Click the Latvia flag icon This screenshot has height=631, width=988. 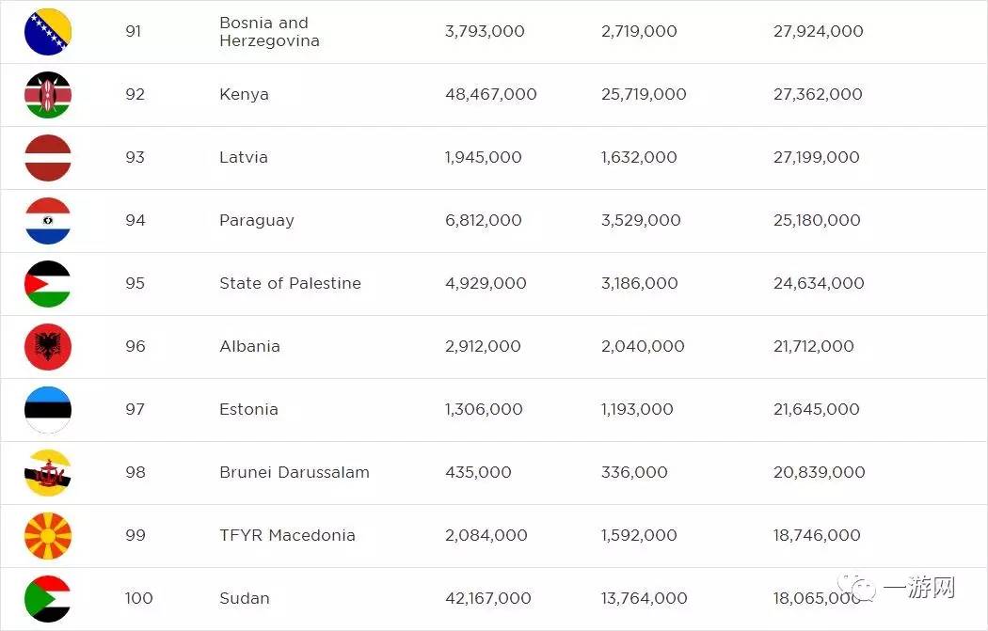[x=48, y=158]
